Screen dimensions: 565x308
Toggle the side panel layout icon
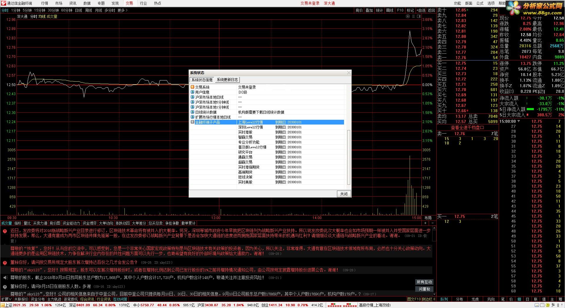pyautogui.click(x=419, y=16)
